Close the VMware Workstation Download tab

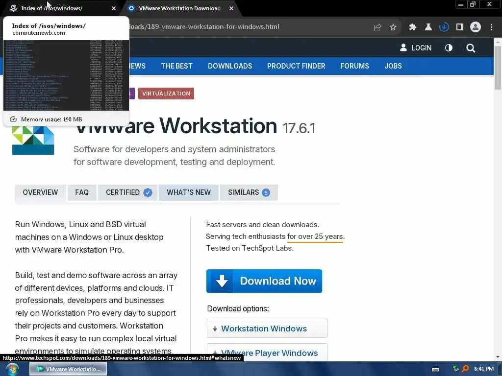click(x=231, y=8)
